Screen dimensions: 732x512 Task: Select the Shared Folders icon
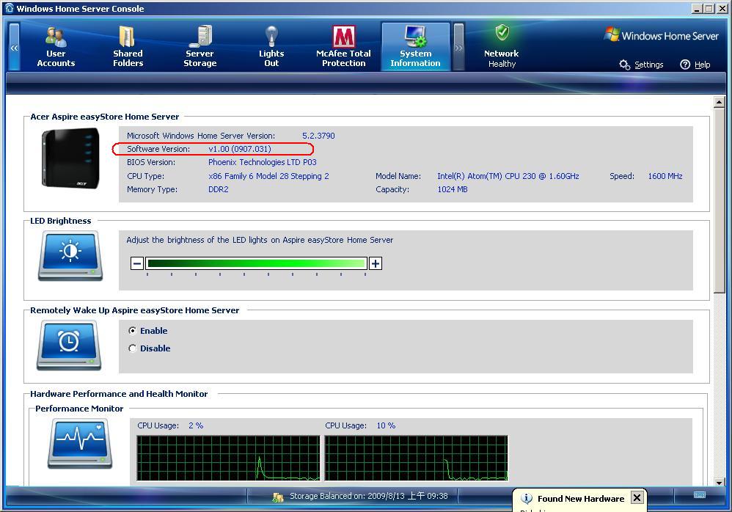127,44
